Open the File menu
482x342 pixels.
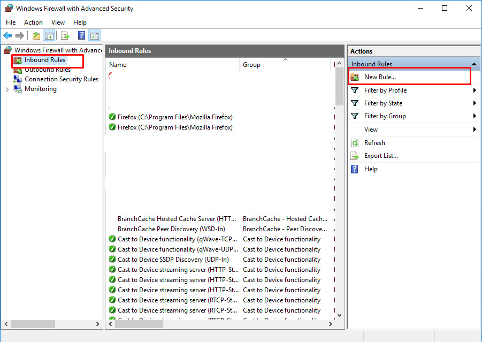[x=11, y=22]
